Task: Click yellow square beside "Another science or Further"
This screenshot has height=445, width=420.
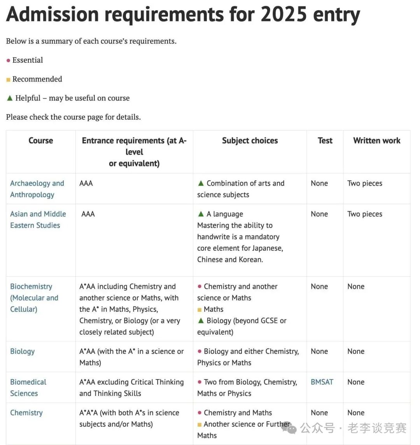Action: [199, 424]
